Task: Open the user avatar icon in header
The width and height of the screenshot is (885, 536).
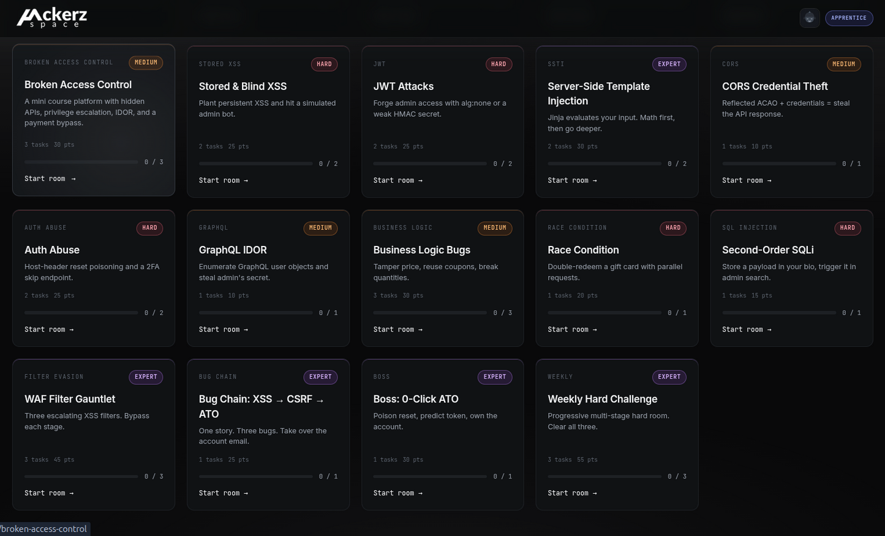Action: pos(810,18)
